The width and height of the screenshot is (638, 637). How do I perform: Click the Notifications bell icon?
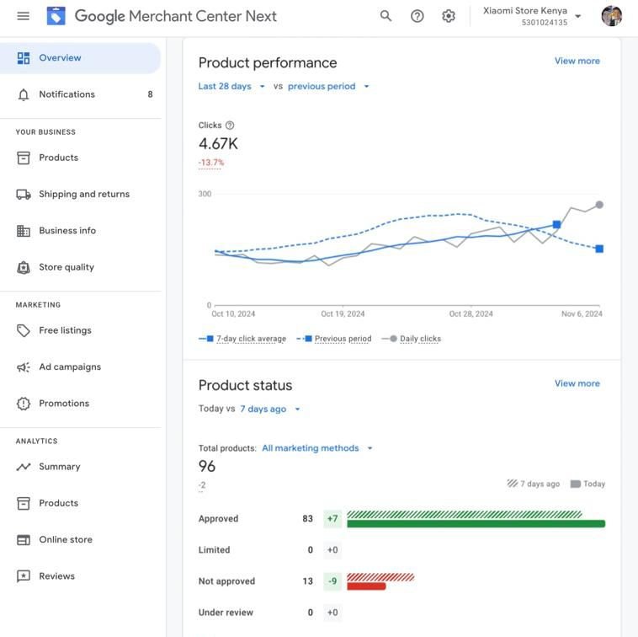click(24, 94)
